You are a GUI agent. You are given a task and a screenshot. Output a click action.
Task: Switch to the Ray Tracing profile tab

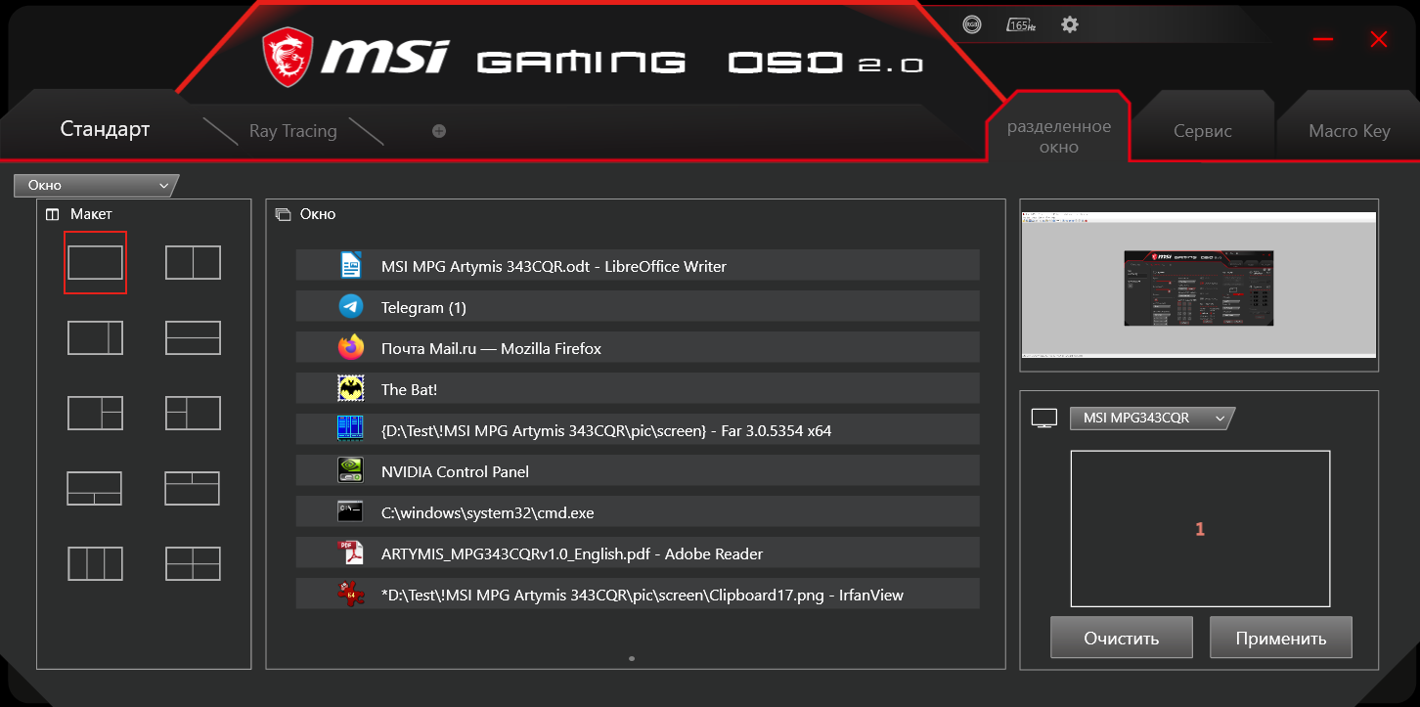tap(292, 131)
